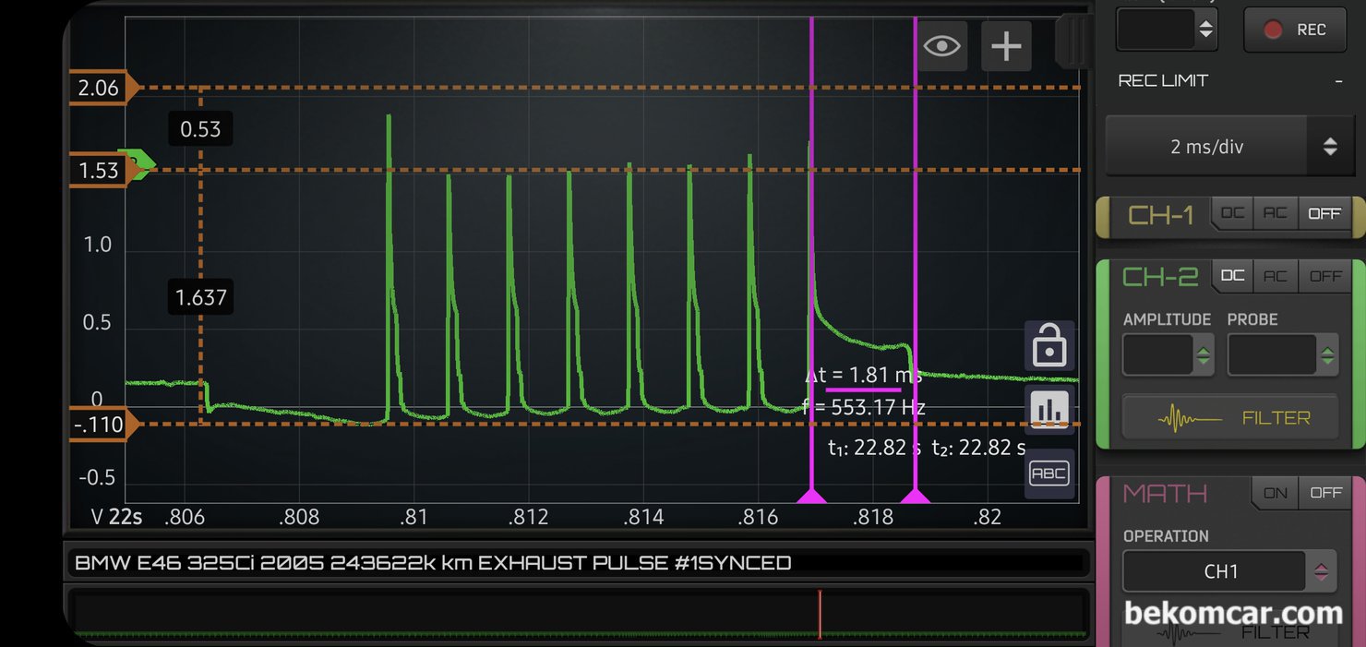
Task: Click the left magenta time cursor handle
Action: (811, 497)
